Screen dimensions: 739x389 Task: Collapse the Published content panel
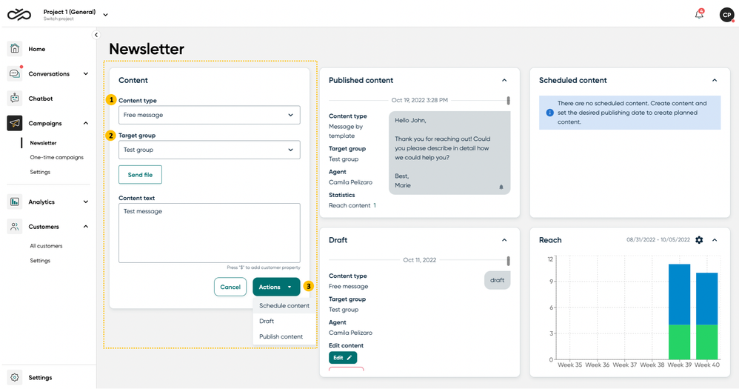click(504, 80)
